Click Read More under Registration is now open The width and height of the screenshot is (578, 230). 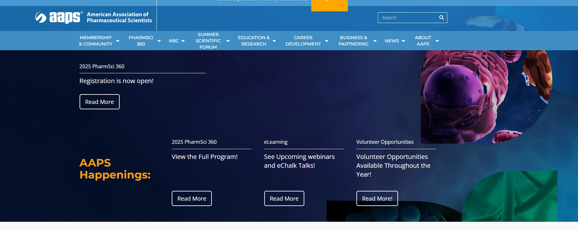pos(99,102)
